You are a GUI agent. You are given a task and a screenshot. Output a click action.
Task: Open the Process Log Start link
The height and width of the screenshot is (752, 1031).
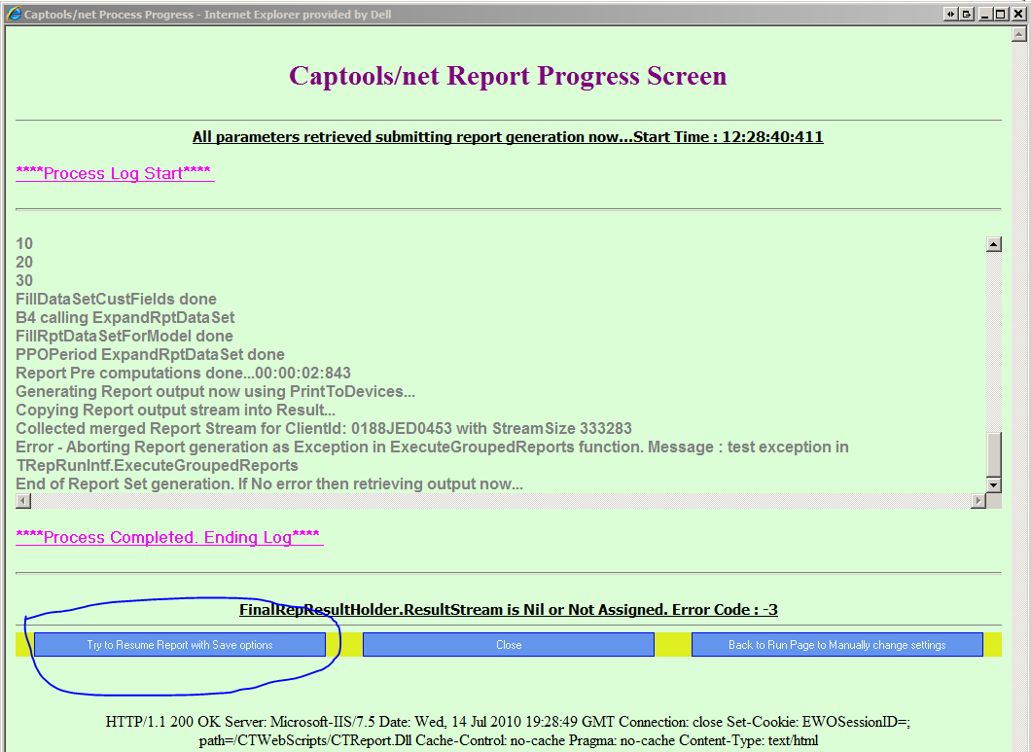(115, 173)
